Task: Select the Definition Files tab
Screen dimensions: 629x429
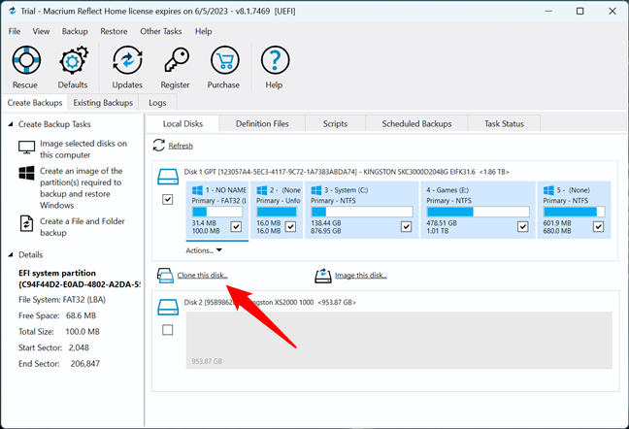Action: tap(262, 124)
